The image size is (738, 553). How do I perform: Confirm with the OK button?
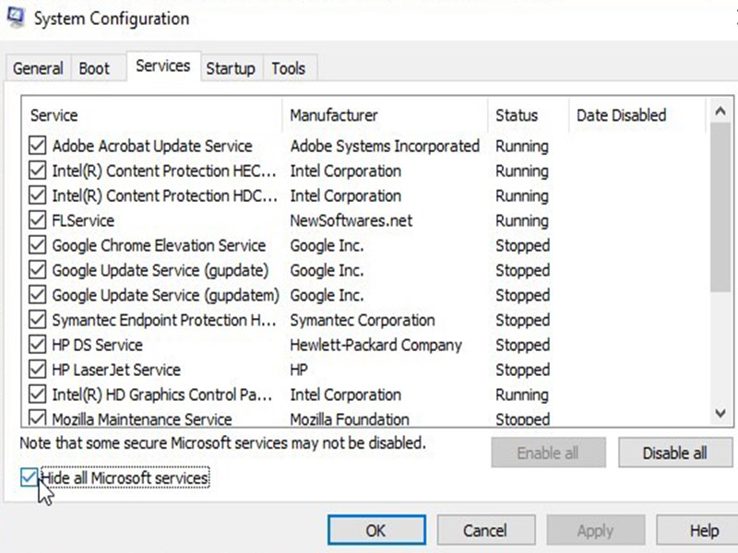click(x=376, y=531)
